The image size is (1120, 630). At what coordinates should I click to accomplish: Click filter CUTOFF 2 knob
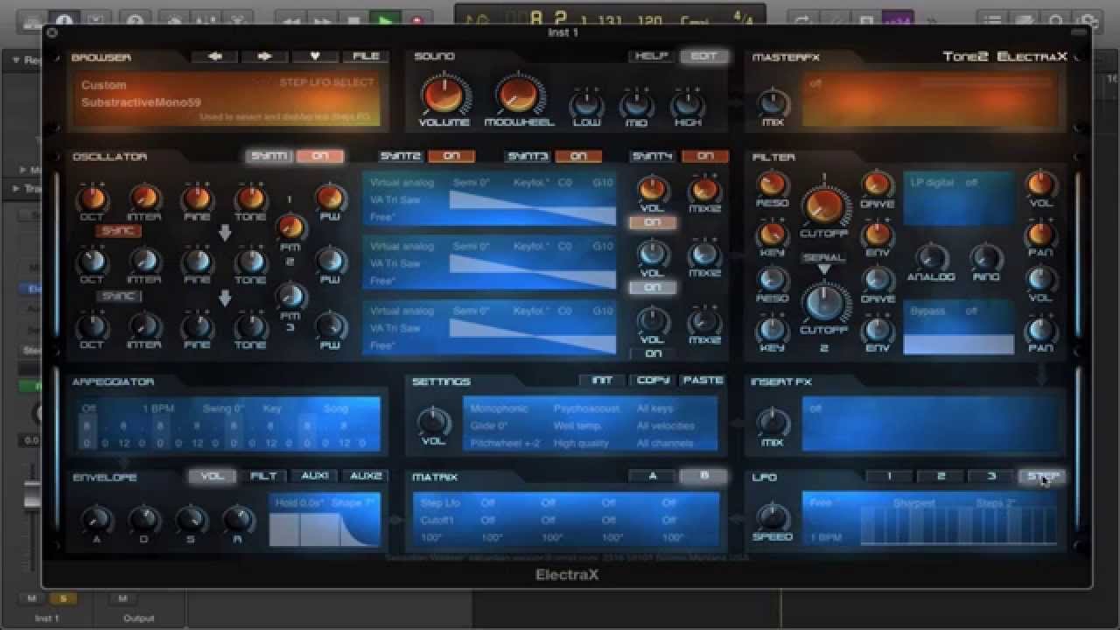coord(823,303)
